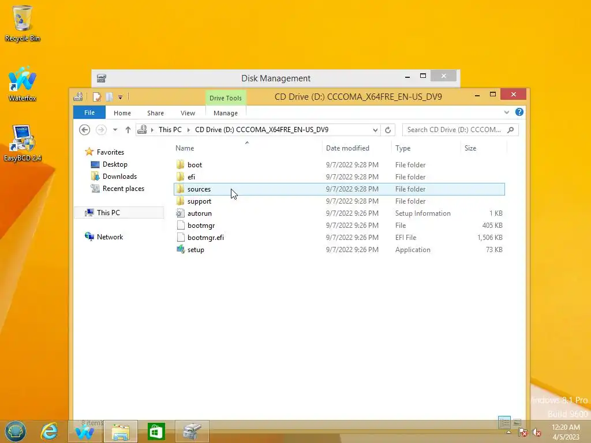This screenshot has width=591, height=443.
Task: Switch to Disk Management taskbar button
Action: [x=192, y=431]
